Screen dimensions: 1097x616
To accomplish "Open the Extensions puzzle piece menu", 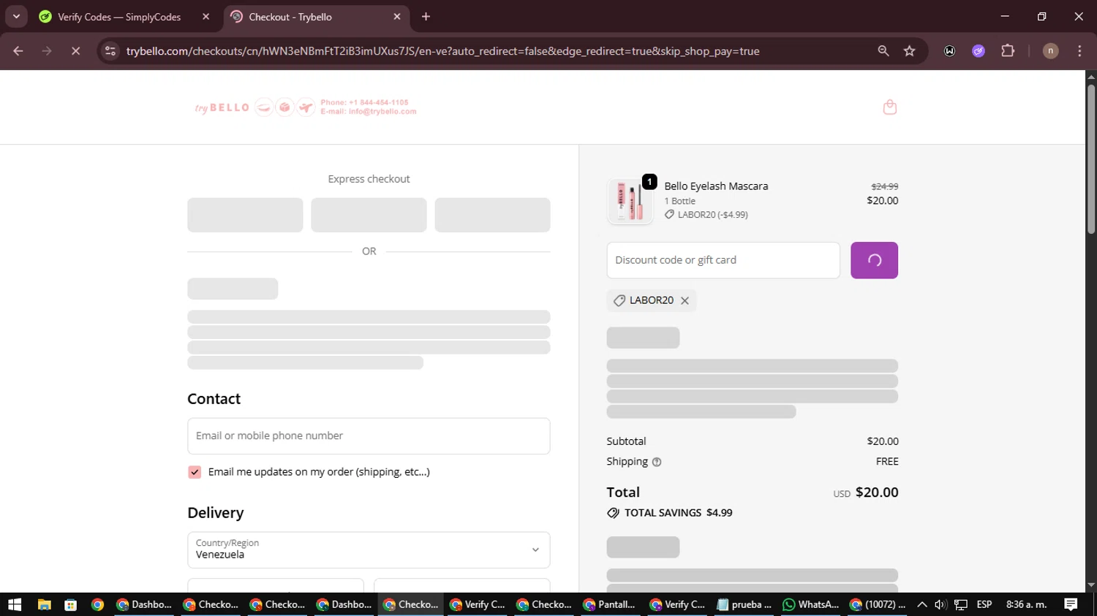I will [1008, 51].
